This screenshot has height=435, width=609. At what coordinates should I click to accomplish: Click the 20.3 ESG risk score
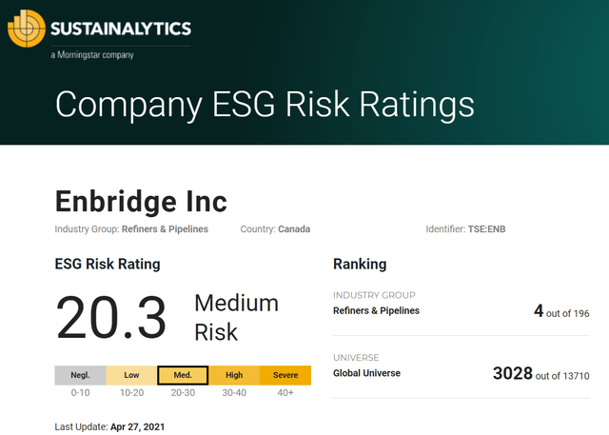[111, 317]
